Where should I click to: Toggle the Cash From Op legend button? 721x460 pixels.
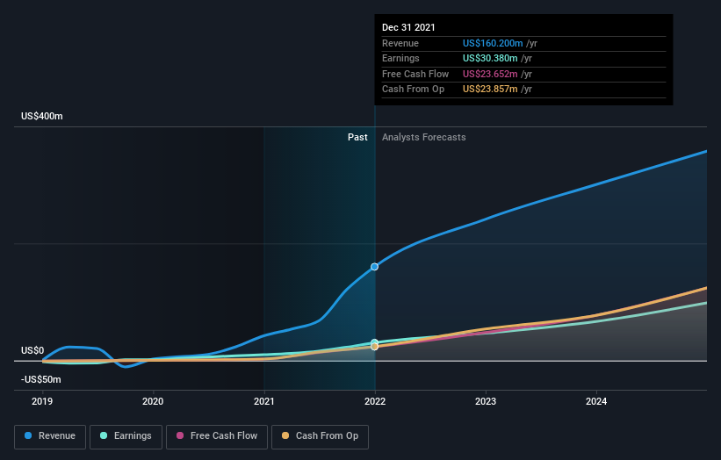pos(320,436)
